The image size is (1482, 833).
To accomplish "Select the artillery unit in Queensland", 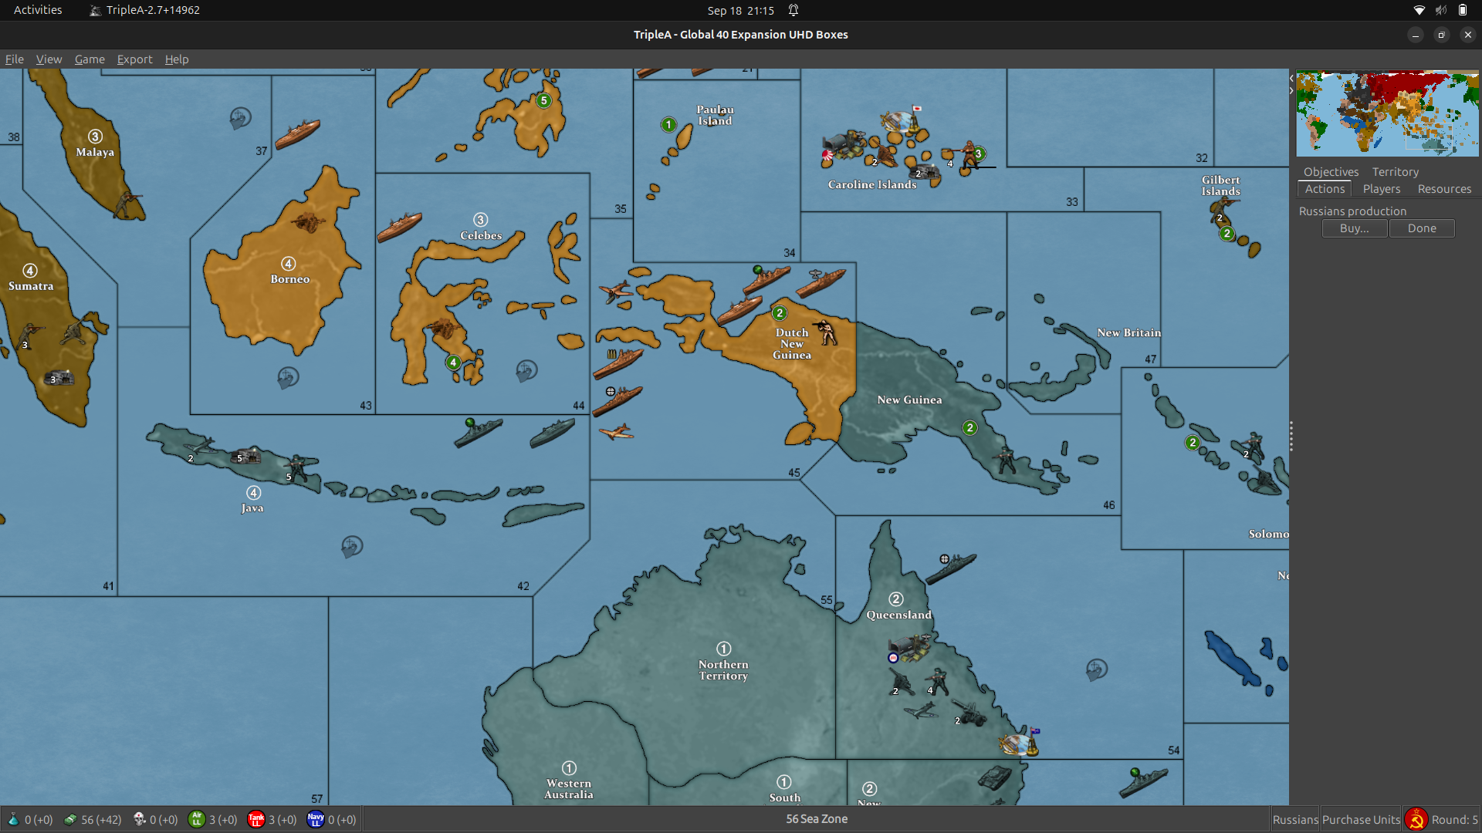I will point(970,712).
